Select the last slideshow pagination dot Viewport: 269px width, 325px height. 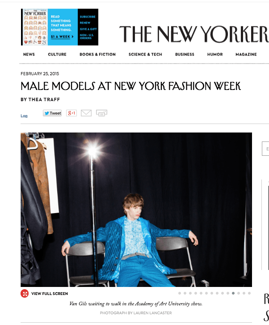tap(249, 293)
